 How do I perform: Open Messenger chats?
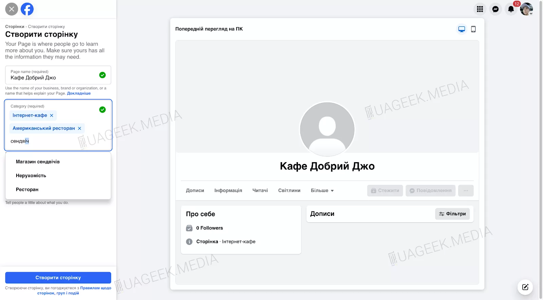(x=495, y=9)
